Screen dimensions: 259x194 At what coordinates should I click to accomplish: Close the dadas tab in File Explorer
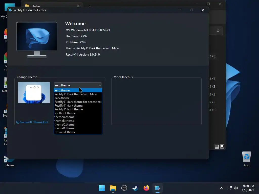point(78,6)
